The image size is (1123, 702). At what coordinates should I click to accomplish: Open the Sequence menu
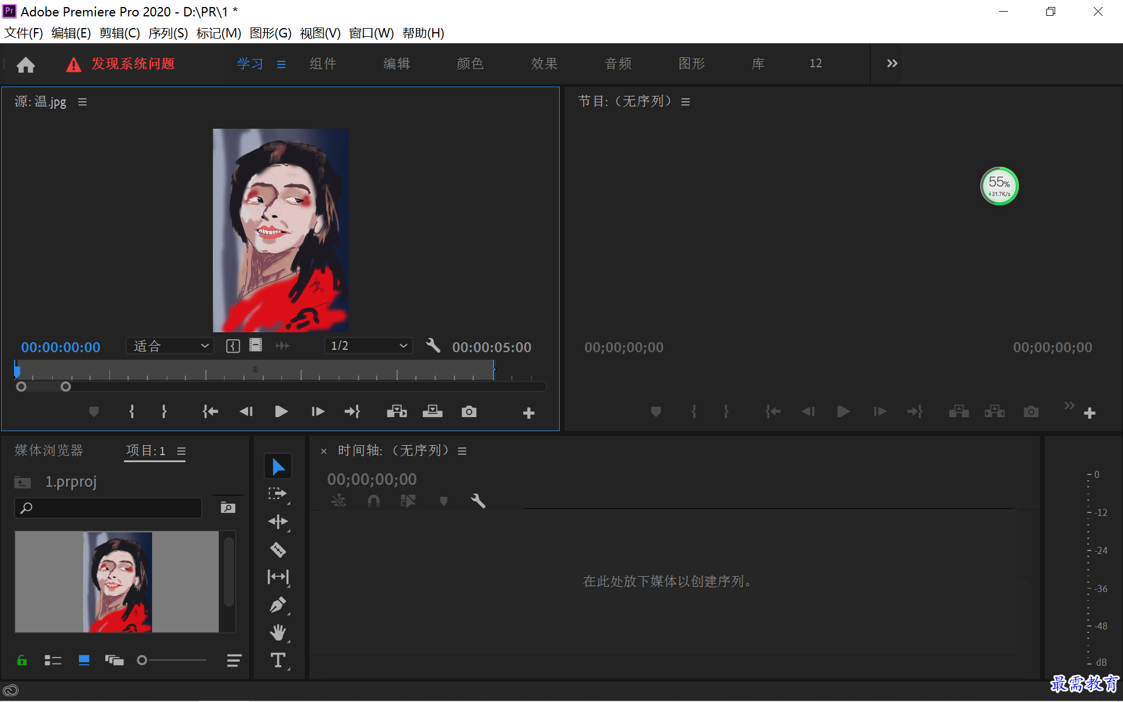[168, 33]
